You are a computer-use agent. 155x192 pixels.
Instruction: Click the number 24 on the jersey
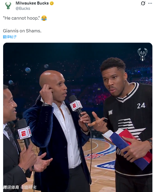coord(141,106)
